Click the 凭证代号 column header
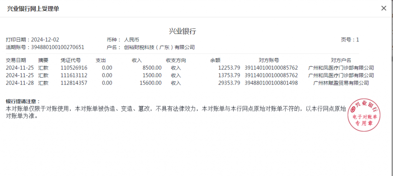This screenshot has height=176, width=393. pos(71,60)
